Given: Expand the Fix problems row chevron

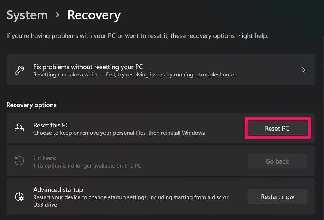Looking at the screenshot, I should 303,70.
